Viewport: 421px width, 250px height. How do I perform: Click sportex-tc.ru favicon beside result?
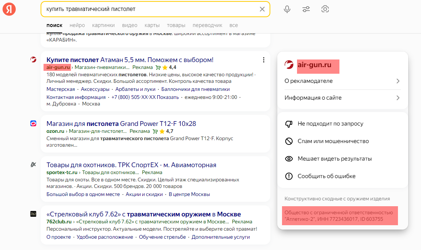(33, 165)
